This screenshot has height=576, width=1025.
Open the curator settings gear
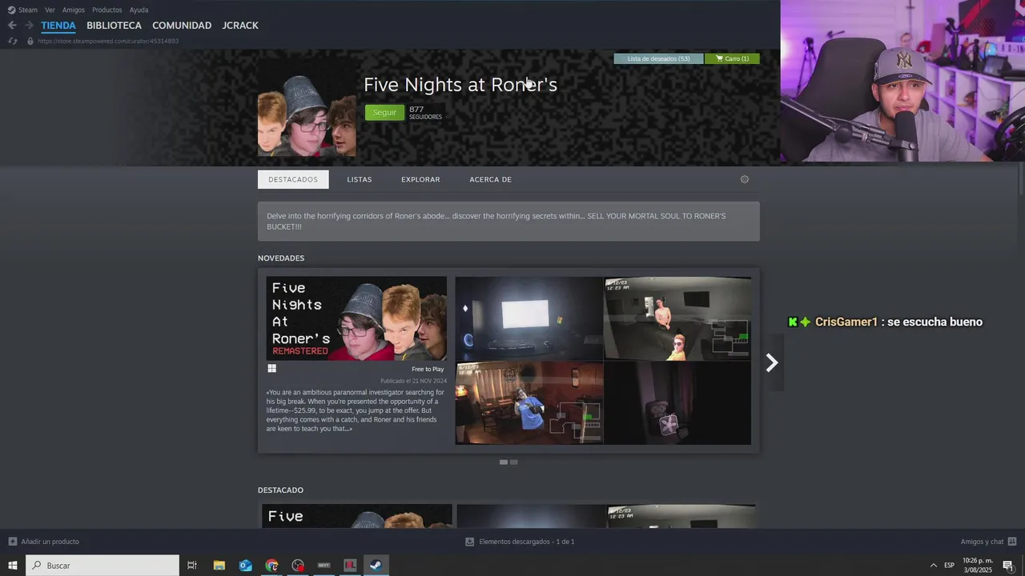[x=745, y=179]
